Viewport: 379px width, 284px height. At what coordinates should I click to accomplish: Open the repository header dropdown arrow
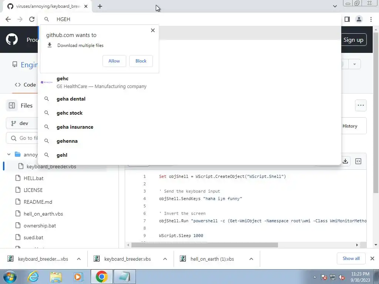click(x=355, y=64)
